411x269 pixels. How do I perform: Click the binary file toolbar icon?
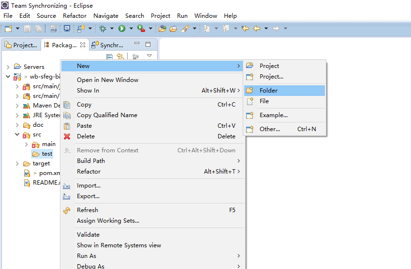(53, 28)
